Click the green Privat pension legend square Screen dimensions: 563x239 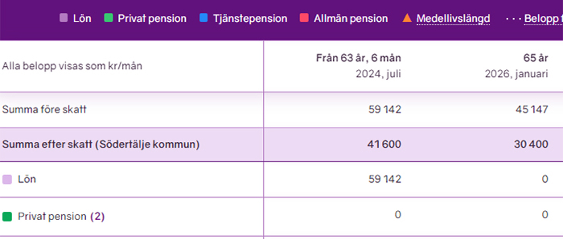click(108, 18)
